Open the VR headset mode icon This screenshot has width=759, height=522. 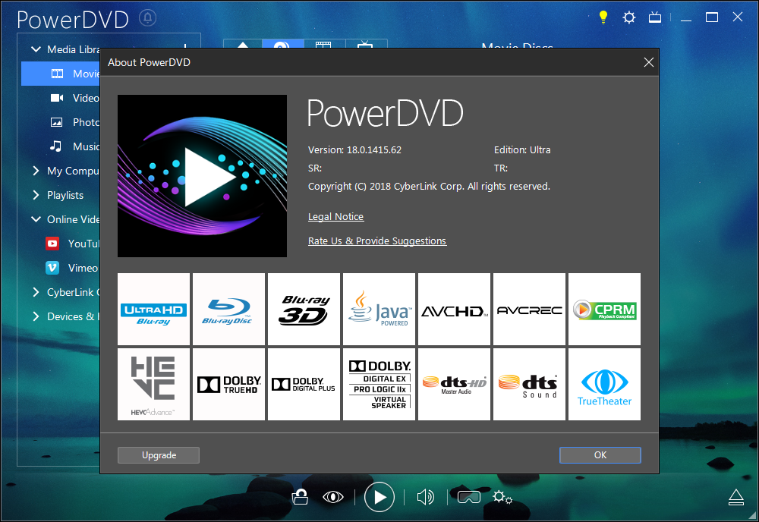pos(468,497)
